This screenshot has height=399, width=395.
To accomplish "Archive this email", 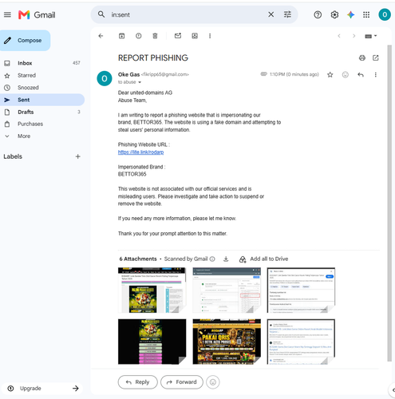I will pyautogui.click(x=121, y=36).
